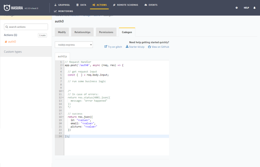
Task: Click the '// run some business logic' comment
Action: click(x=87, y=81)
